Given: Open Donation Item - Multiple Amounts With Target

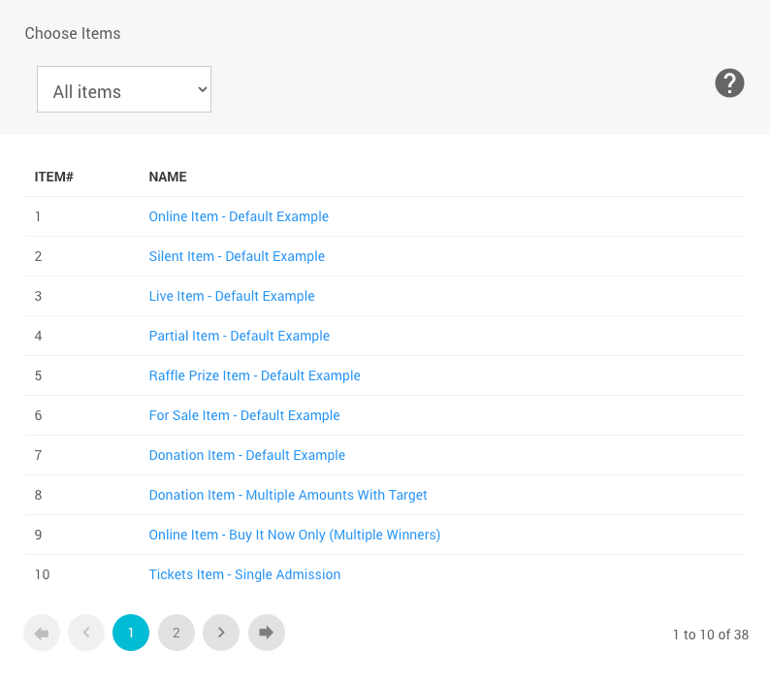Looking at the screenshot, I should (x=288, y=495).
